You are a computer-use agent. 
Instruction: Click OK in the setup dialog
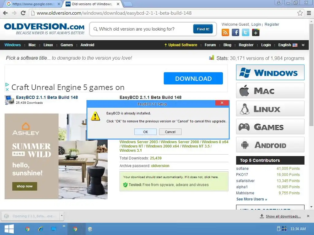[x=146, y=132]
